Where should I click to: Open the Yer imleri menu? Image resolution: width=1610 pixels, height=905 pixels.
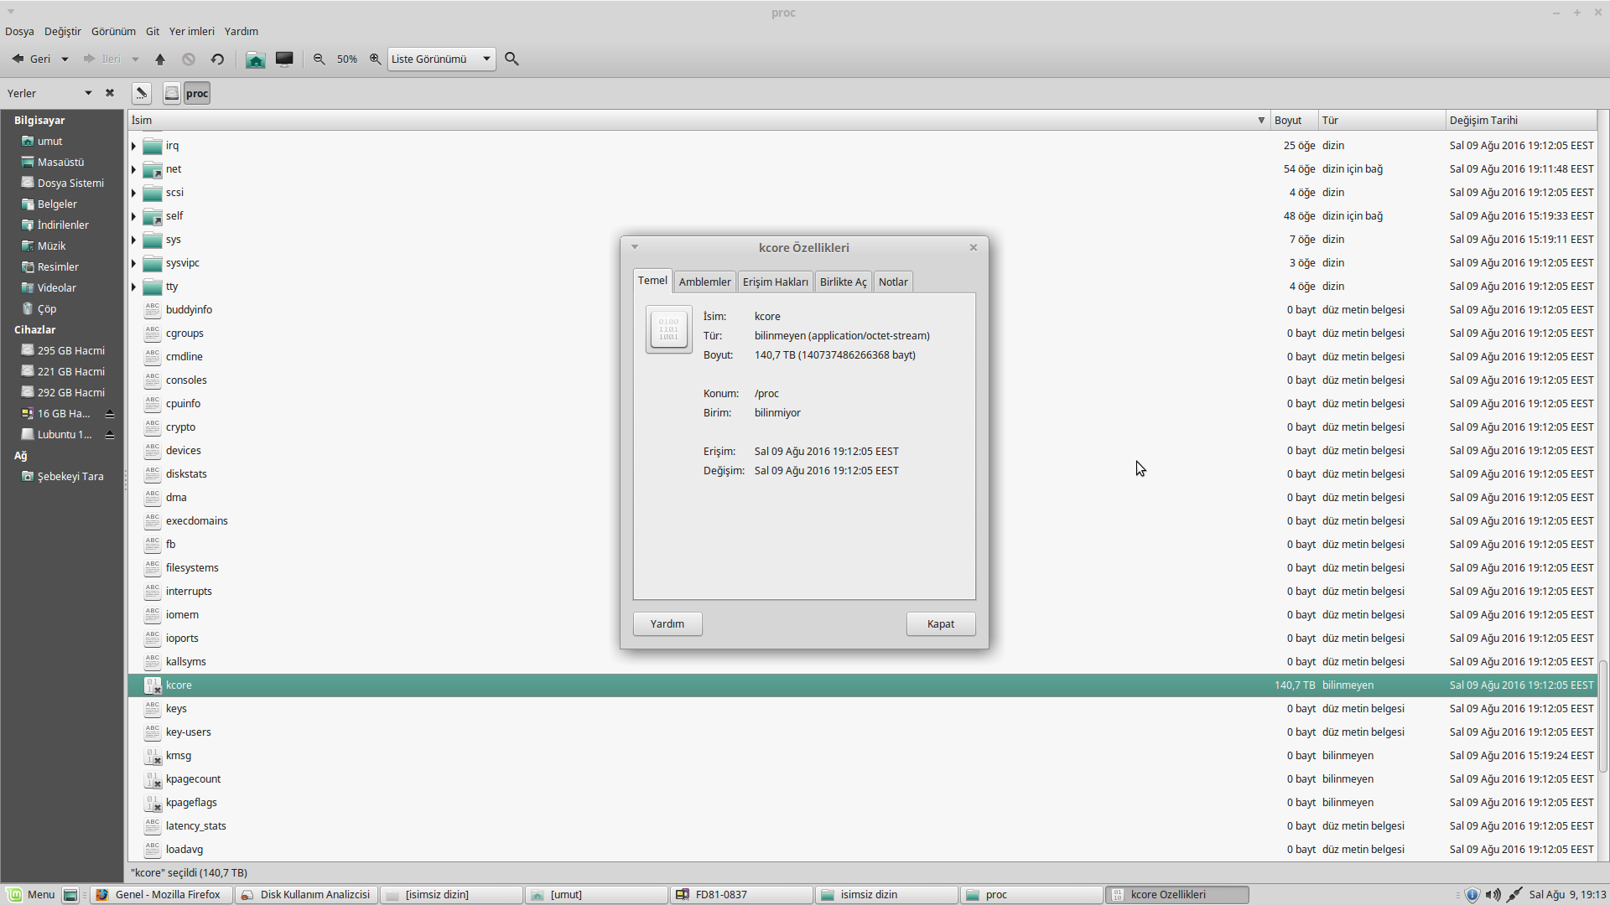[x=192, y=32]
